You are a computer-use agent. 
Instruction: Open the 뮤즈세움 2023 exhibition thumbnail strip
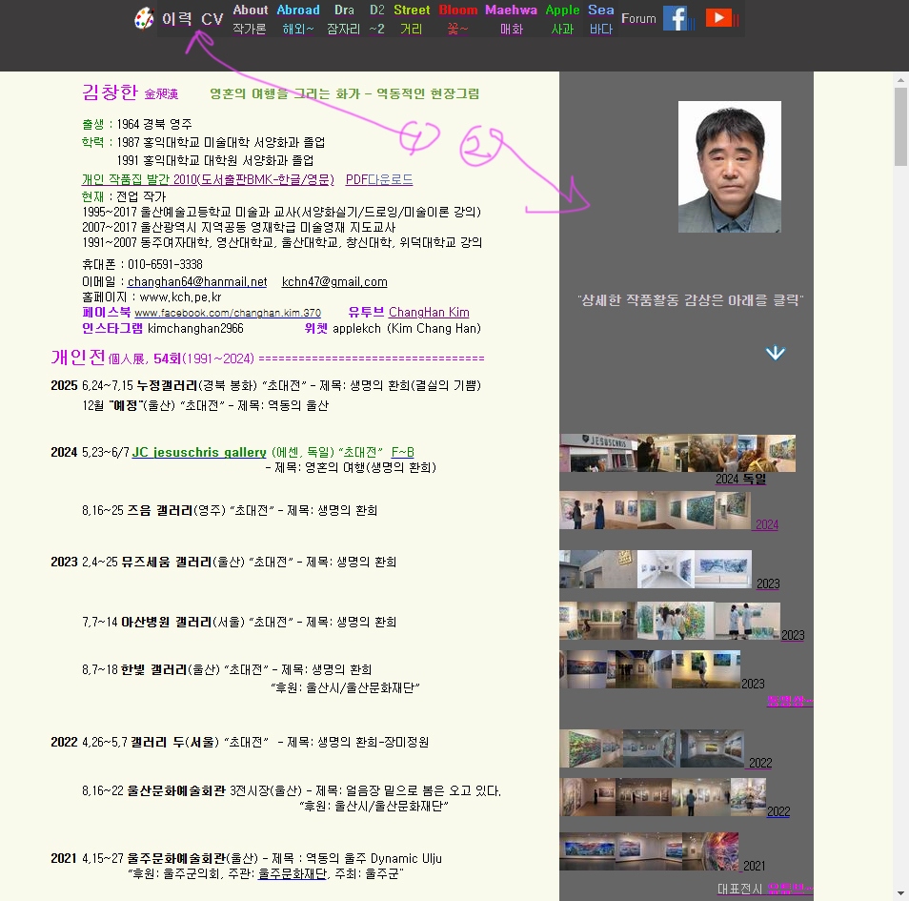click(656, 569)
